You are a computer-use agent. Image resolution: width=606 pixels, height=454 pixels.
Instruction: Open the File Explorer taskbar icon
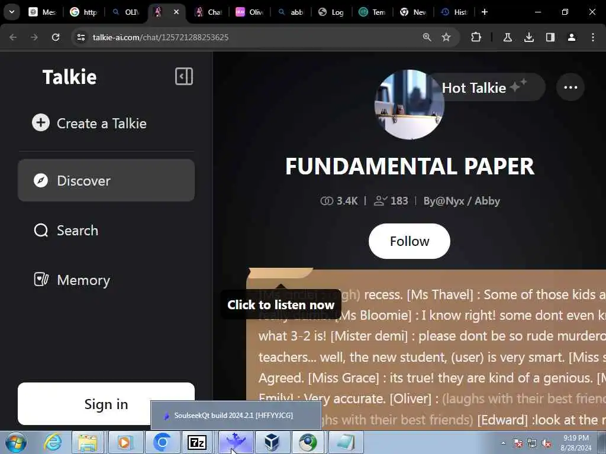pos(88,442)
